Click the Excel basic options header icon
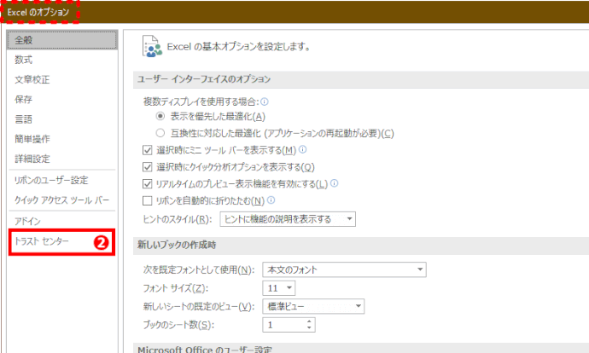Viewport: 589px width, 353px height. 152,46
